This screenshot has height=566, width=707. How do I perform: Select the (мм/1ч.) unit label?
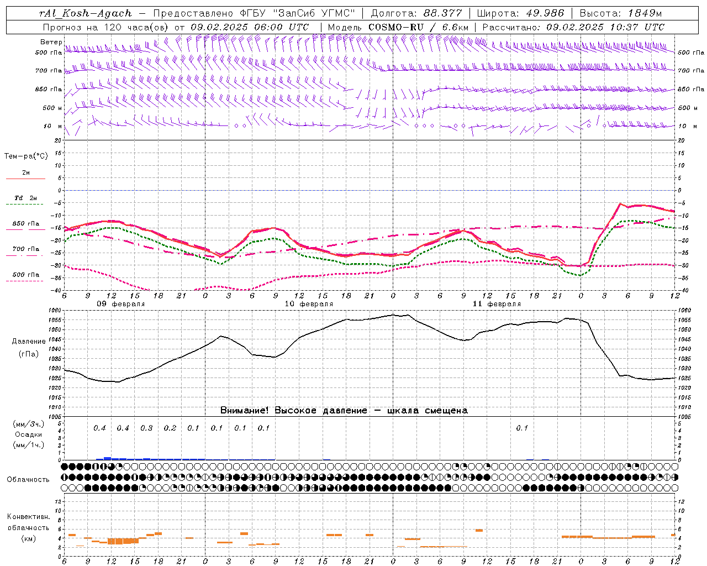point(29,445)
